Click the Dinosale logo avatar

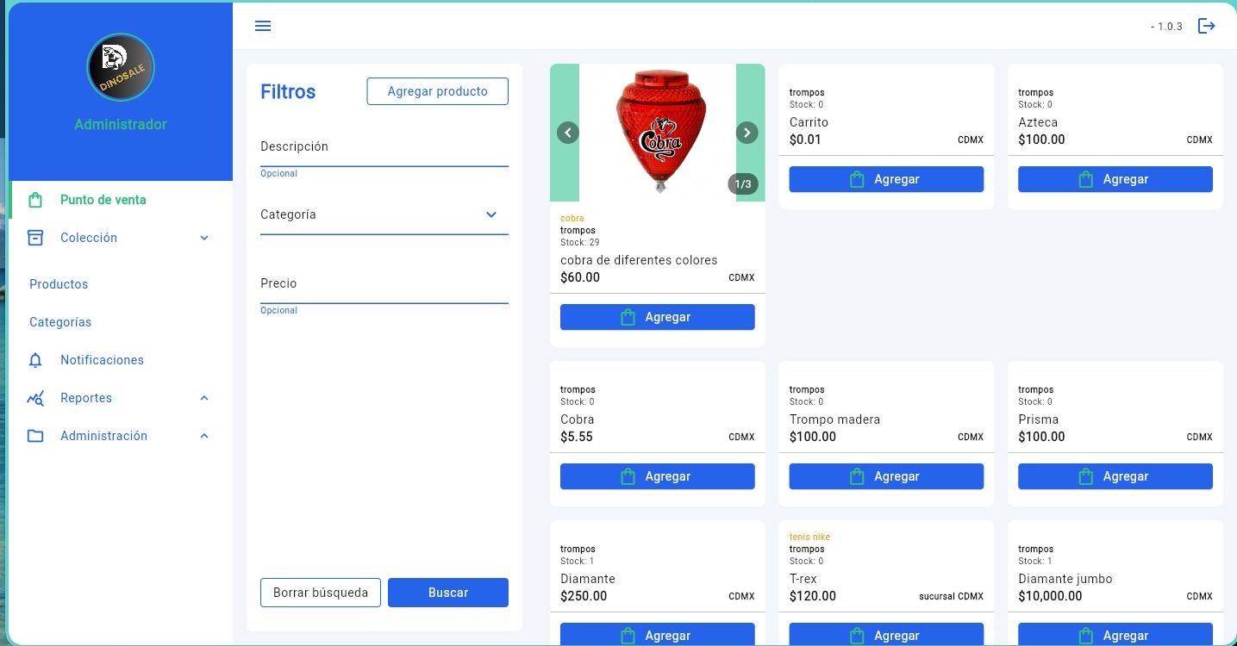(x=121, y=67)
